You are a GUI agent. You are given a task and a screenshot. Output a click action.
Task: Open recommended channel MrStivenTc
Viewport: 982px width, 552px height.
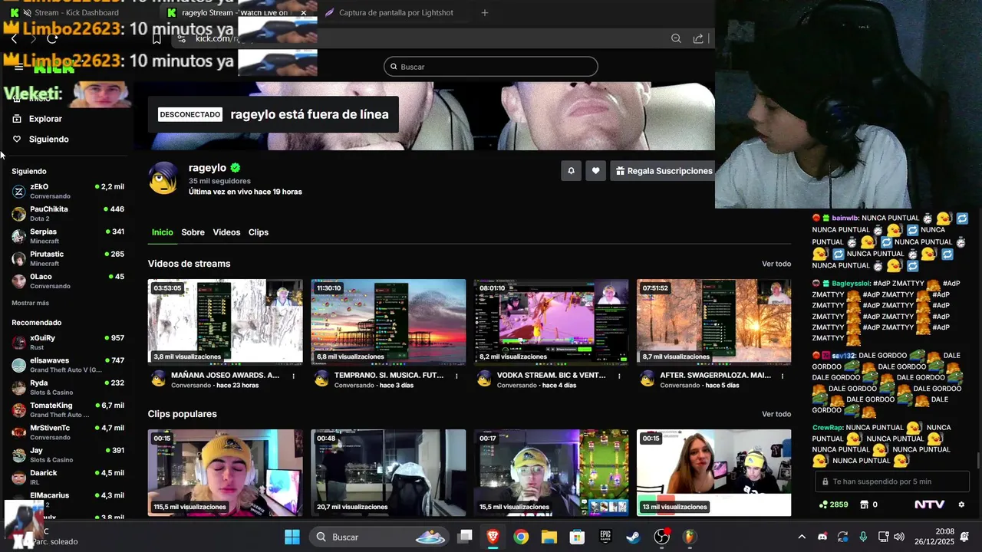click(x=68, y=432)
